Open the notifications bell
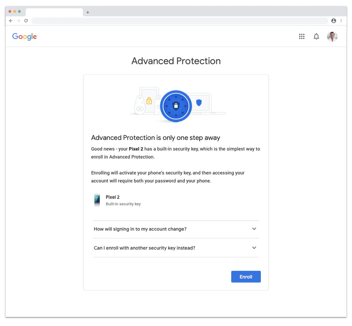This screenshot has height=326, width=352. pos(316,37)
